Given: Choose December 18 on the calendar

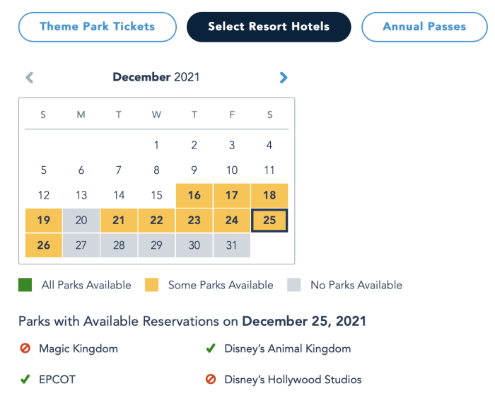Looking at the screenshot, I should [269, 196].
